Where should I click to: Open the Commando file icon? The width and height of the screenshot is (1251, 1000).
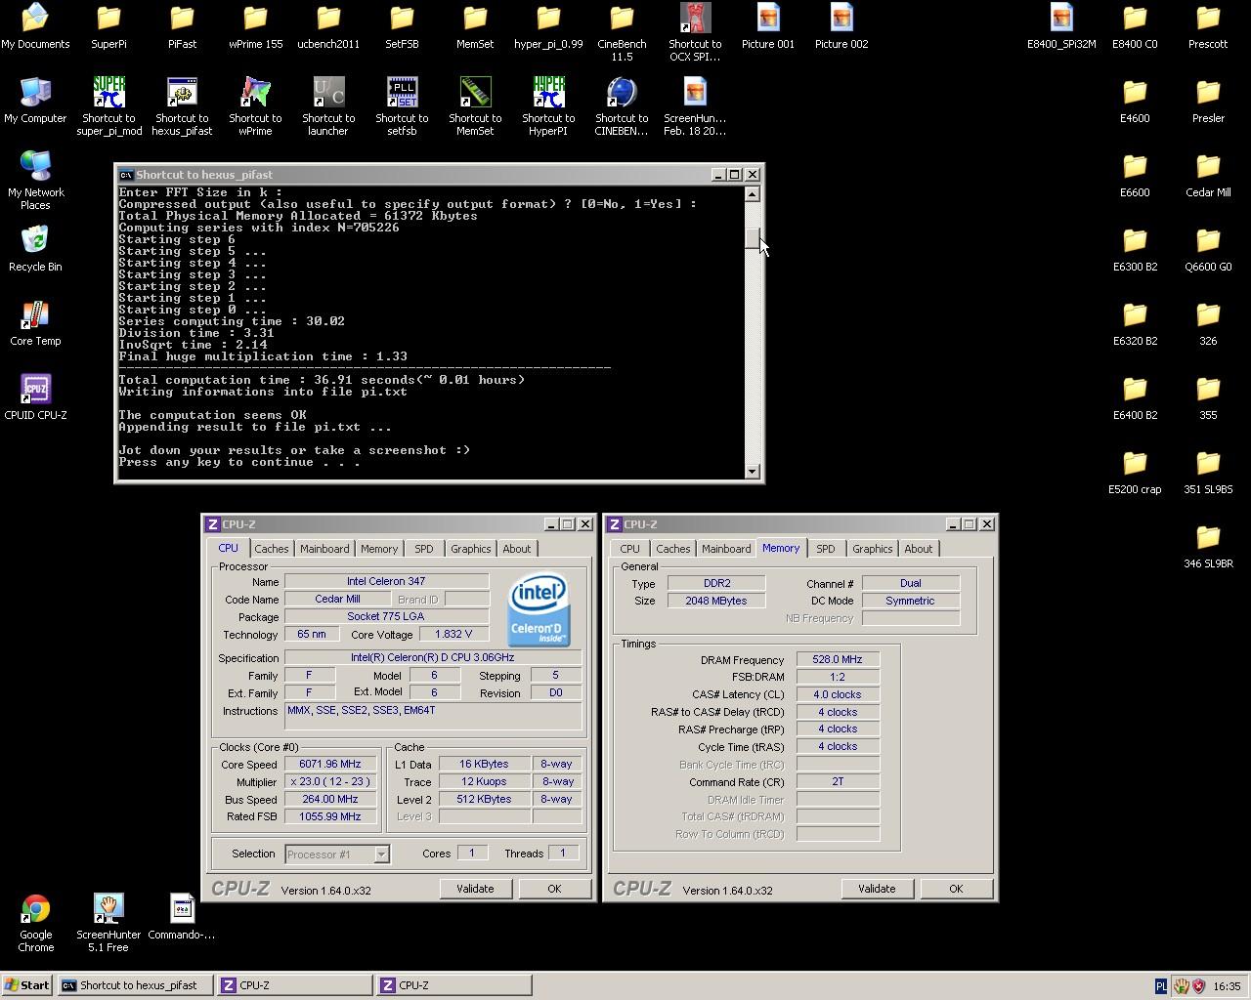click(182, 917)
